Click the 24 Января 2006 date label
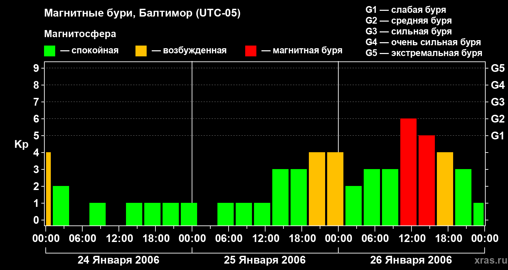The image size is (508, 270). coord(119,260)
